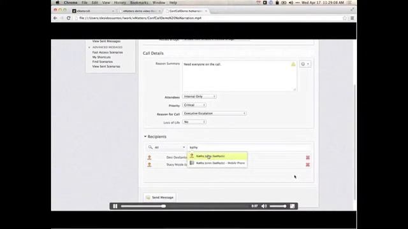The height and width of the screenshot is (229, 408).
Task: Remove recipient Desi DosSantos with red X
Action: tap(307, 158)
